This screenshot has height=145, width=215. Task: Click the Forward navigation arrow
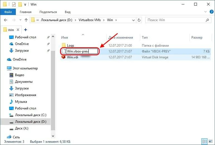pos(14,20)
